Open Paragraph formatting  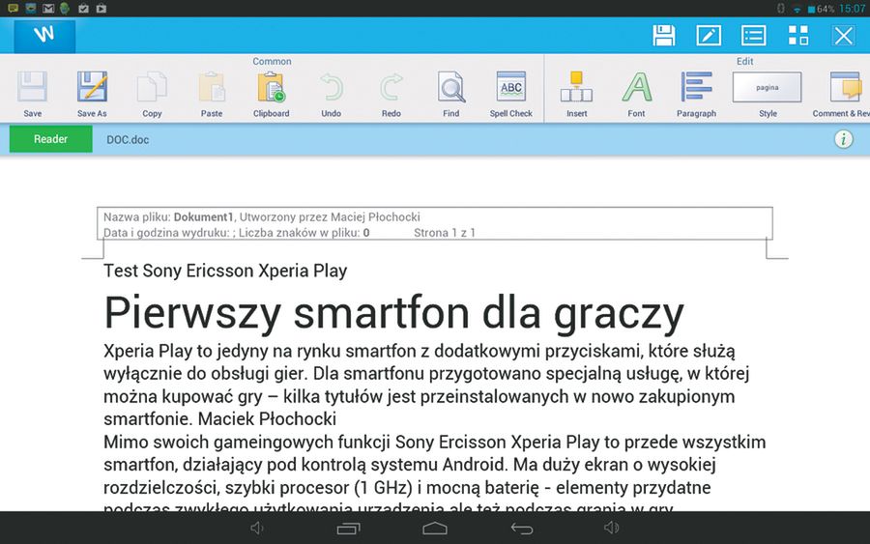point(696,95)
